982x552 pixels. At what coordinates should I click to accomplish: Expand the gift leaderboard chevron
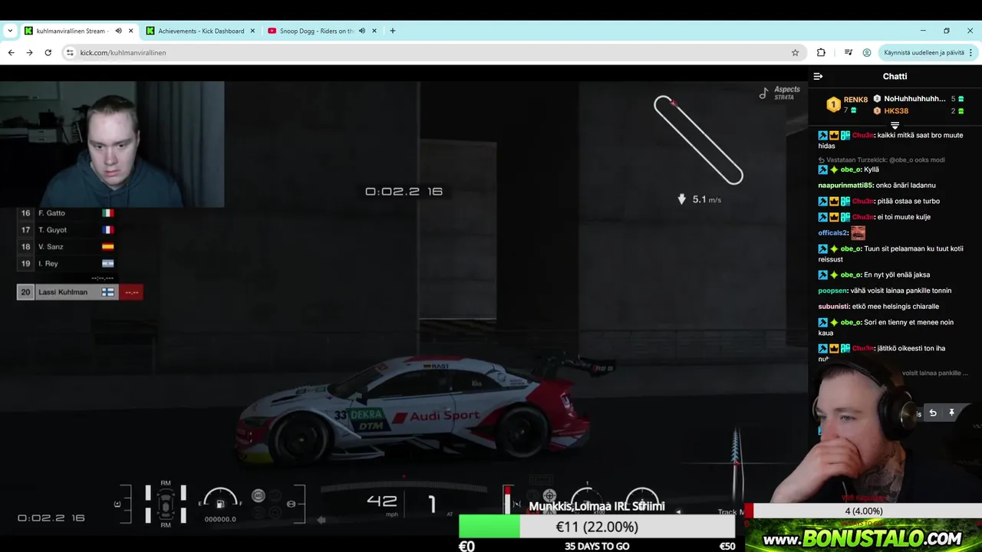click(x=895, y=125)
